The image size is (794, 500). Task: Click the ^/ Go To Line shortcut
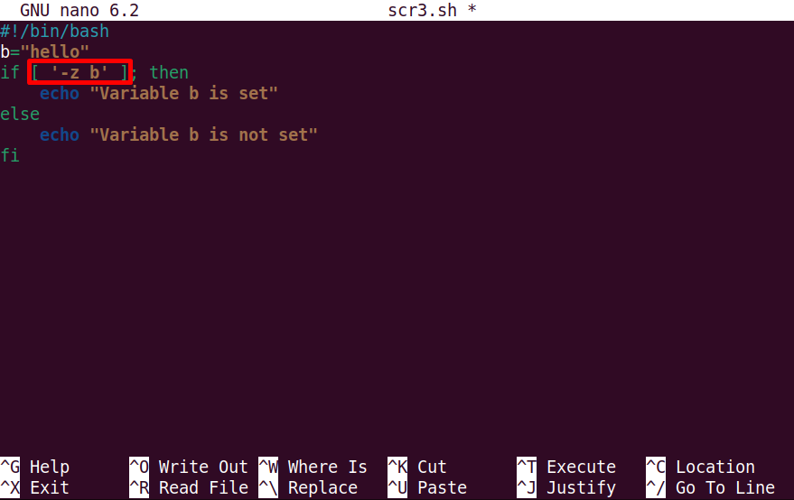711,487
